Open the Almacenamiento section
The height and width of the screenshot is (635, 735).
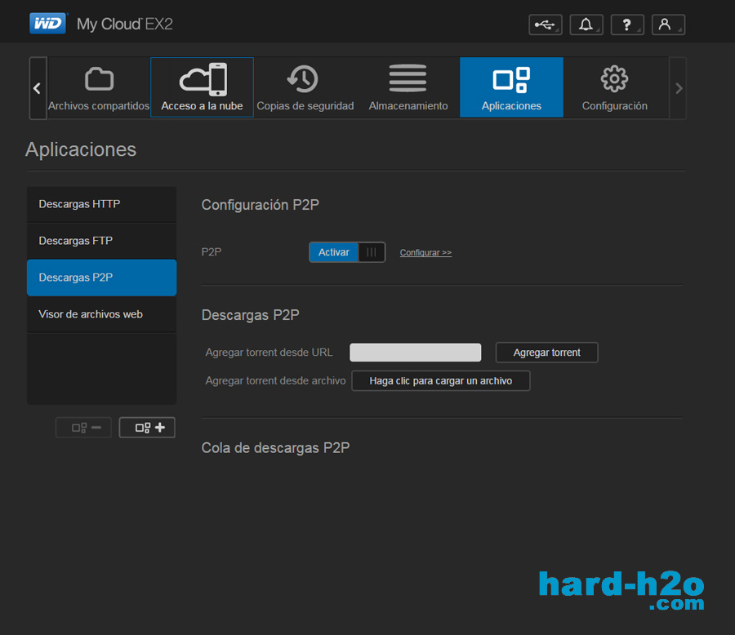[408, 87]
